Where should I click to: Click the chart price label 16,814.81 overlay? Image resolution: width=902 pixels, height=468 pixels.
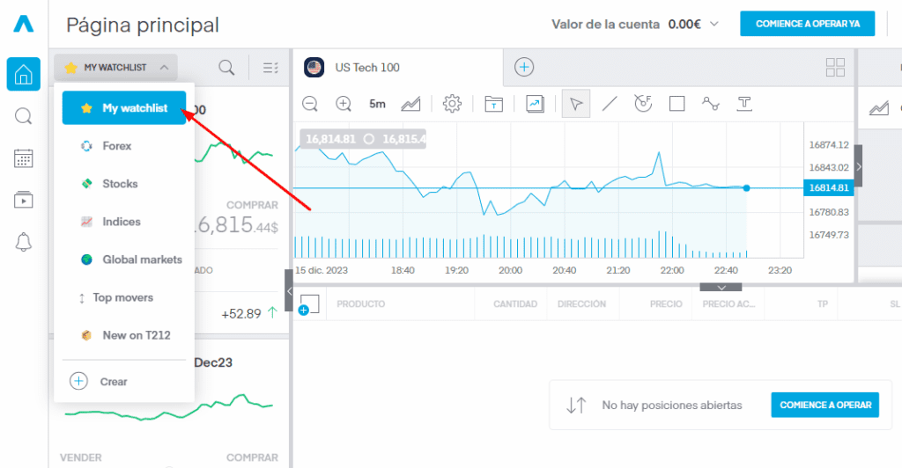[331, 139]
